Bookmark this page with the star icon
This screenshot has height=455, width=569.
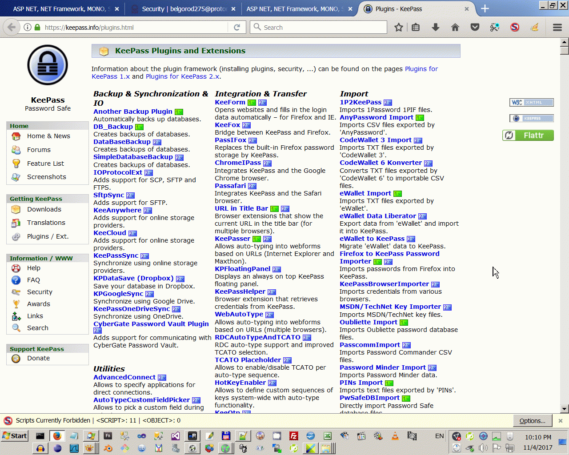pyautogui.click(x=399, y=28)
